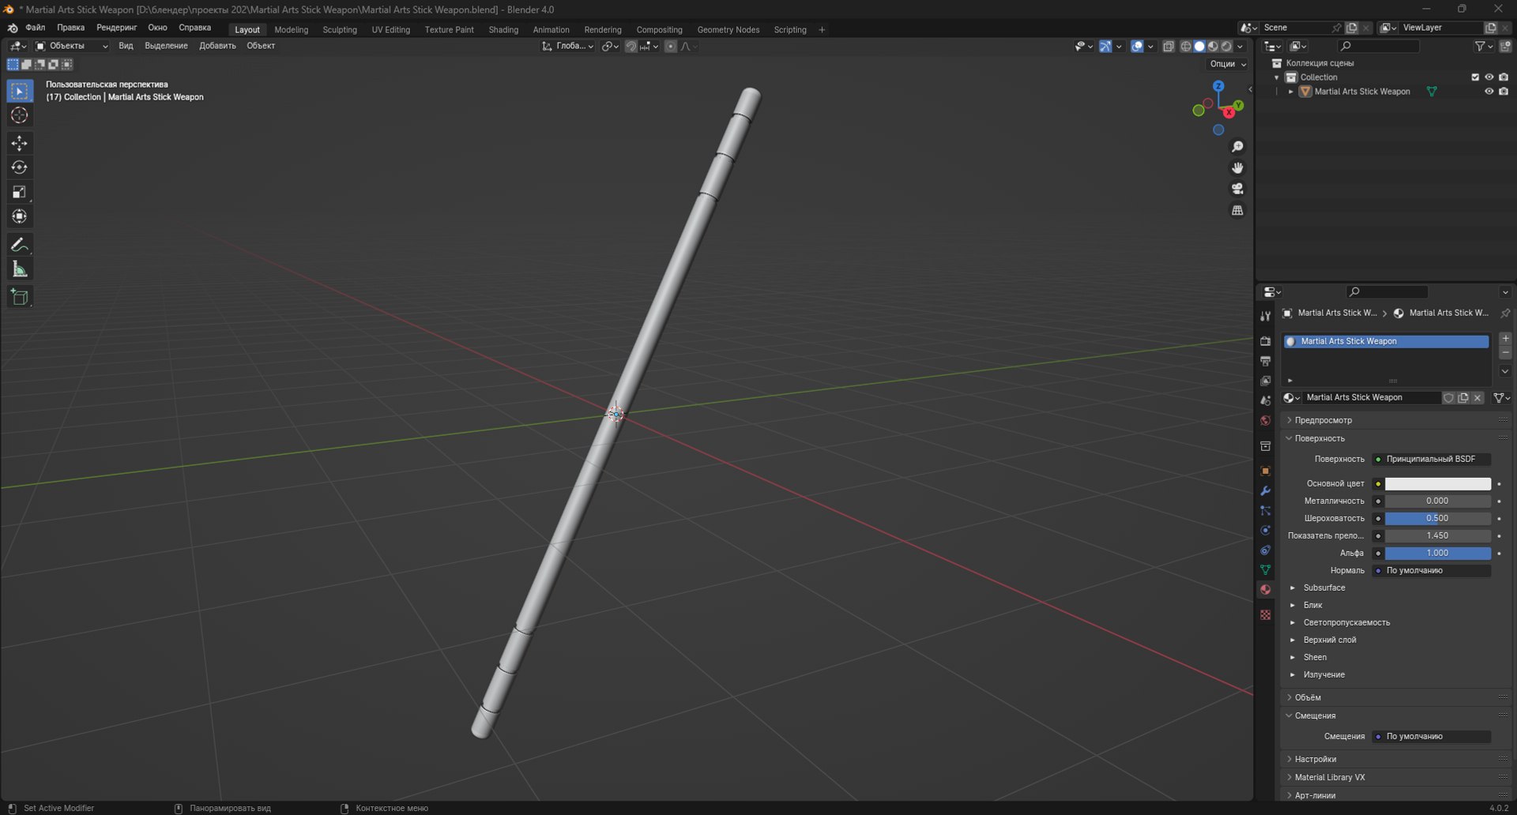
Task: Click the pan view hand icon
Action: 1237,167
